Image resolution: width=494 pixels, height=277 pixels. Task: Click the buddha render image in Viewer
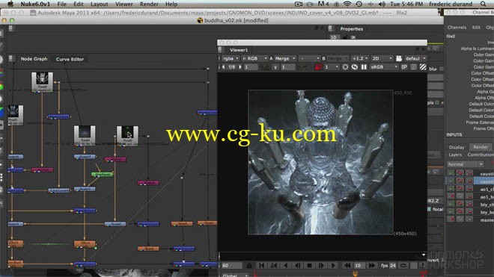[x=320, y=162]
